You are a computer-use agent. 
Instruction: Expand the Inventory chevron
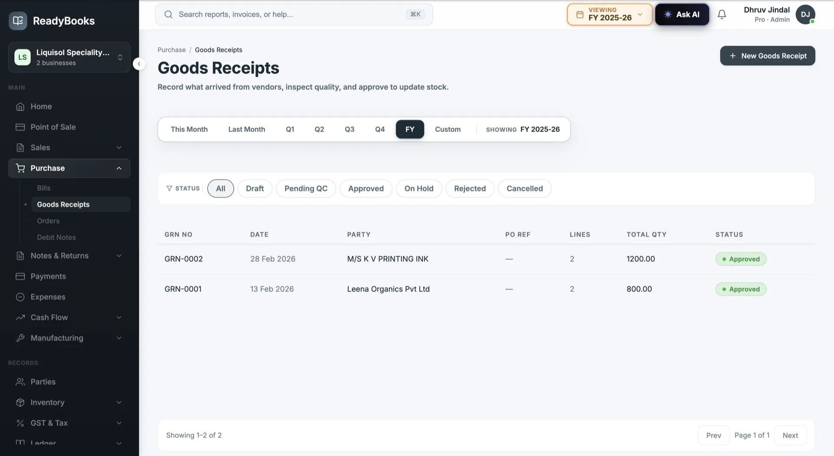pos(119,403)
